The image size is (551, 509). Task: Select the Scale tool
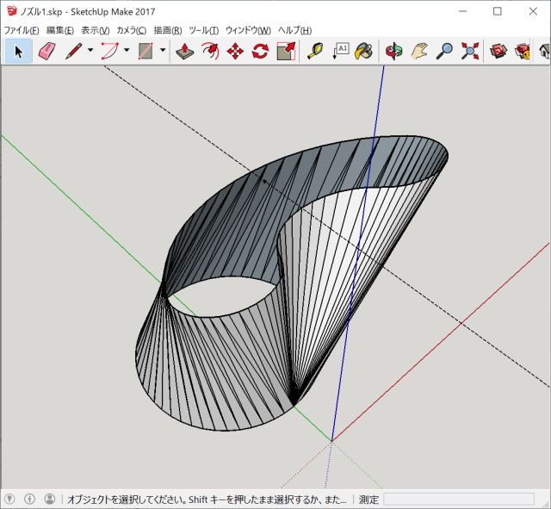[285, 52]
